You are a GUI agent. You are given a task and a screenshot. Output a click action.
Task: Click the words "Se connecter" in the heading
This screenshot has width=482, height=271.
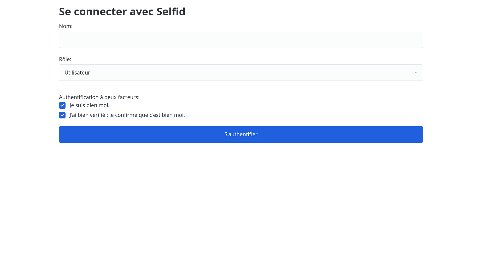tap(93, 12)
